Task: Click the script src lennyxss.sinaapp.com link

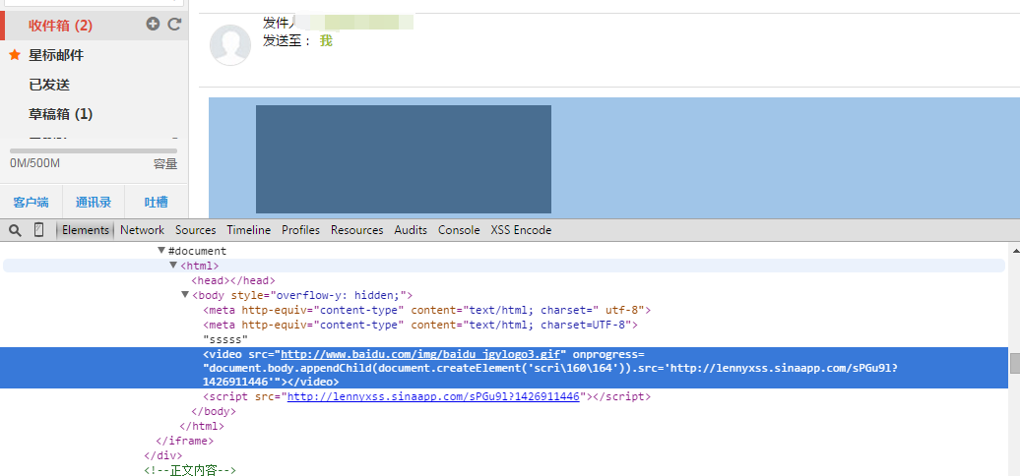Action: pyautogui.click(x=433, y=396)
